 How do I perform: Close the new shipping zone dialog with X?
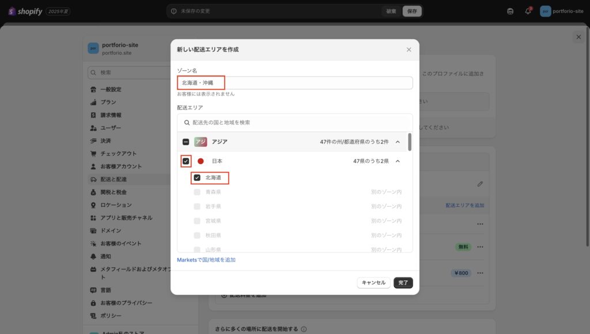(409, 50)
